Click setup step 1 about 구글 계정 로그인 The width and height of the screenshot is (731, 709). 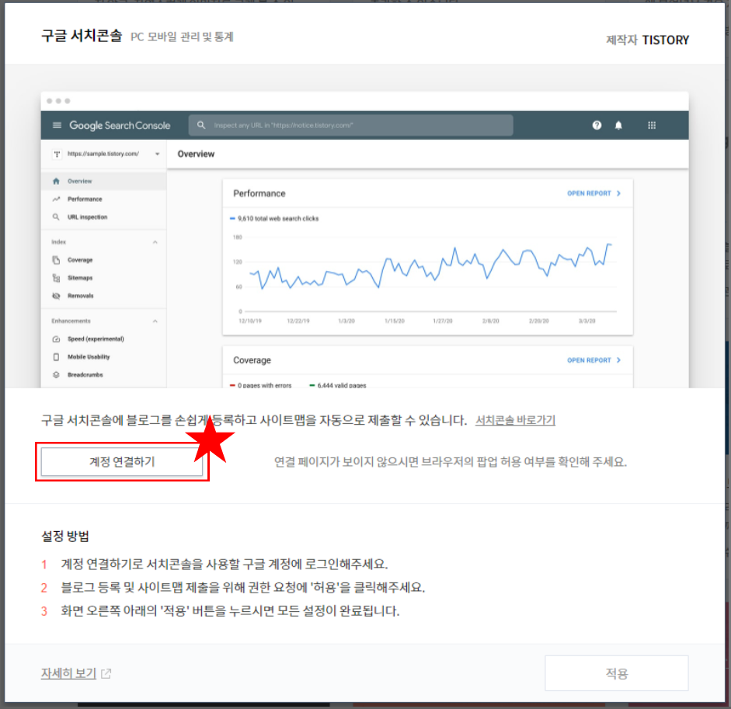point(224,564)
